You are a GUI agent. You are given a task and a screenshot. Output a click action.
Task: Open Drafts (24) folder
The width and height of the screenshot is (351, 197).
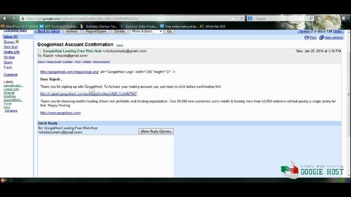tap(12, 52)
